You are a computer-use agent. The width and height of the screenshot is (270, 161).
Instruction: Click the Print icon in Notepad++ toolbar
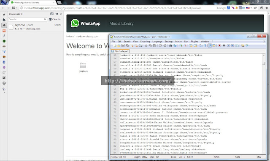coord(140,45)
